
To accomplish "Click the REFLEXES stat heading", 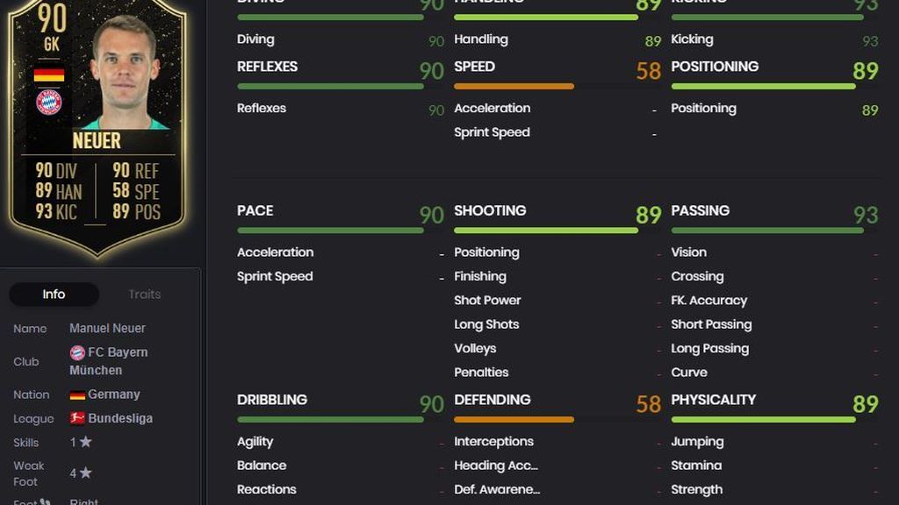I will [267, 67].
